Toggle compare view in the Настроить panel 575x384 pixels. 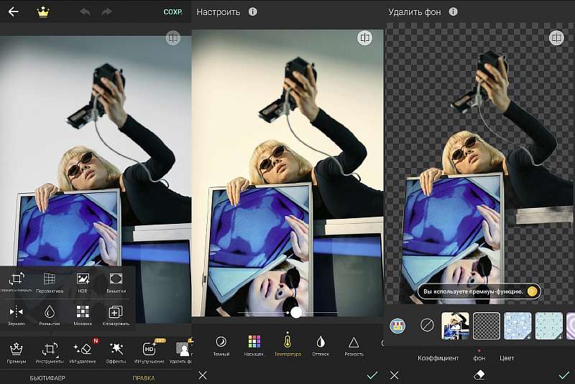click(364, 38)
